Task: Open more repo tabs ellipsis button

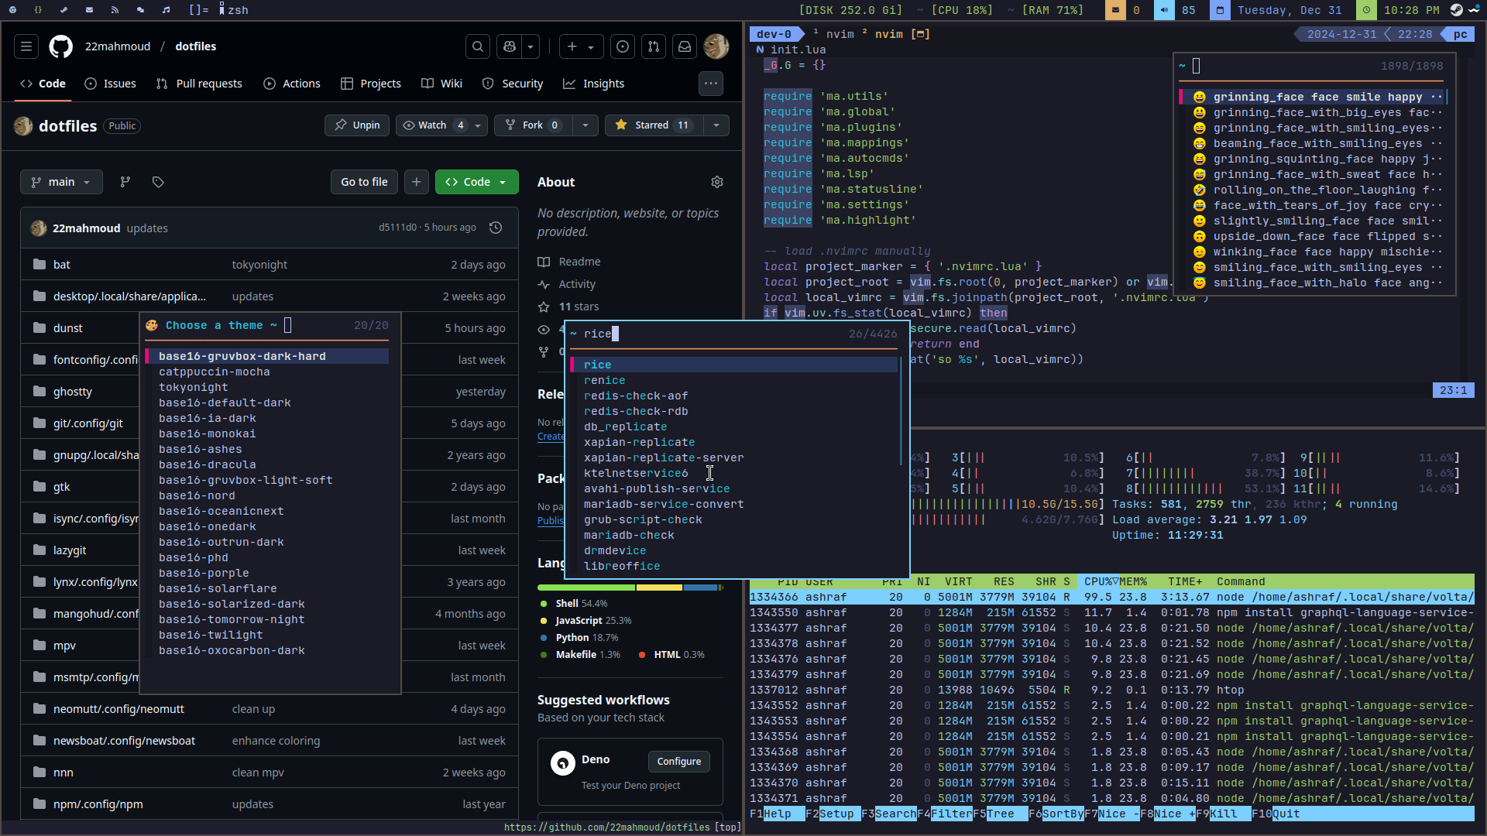Action: [x=711, y=83]
